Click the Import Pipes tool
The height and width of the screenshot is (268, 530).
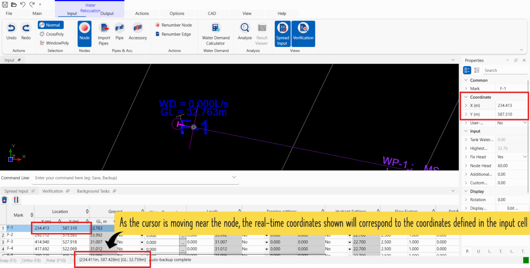104,34
